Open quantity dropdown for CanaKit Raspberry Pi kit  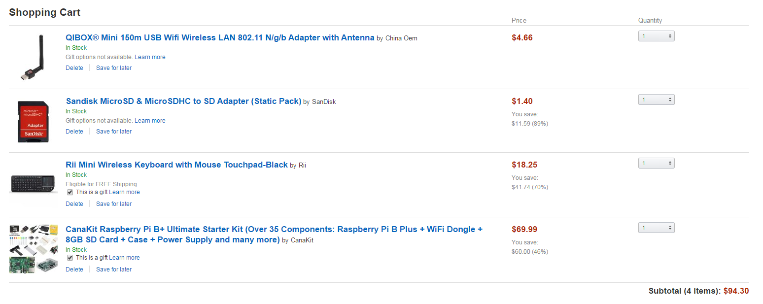click(x=656, y=228)
